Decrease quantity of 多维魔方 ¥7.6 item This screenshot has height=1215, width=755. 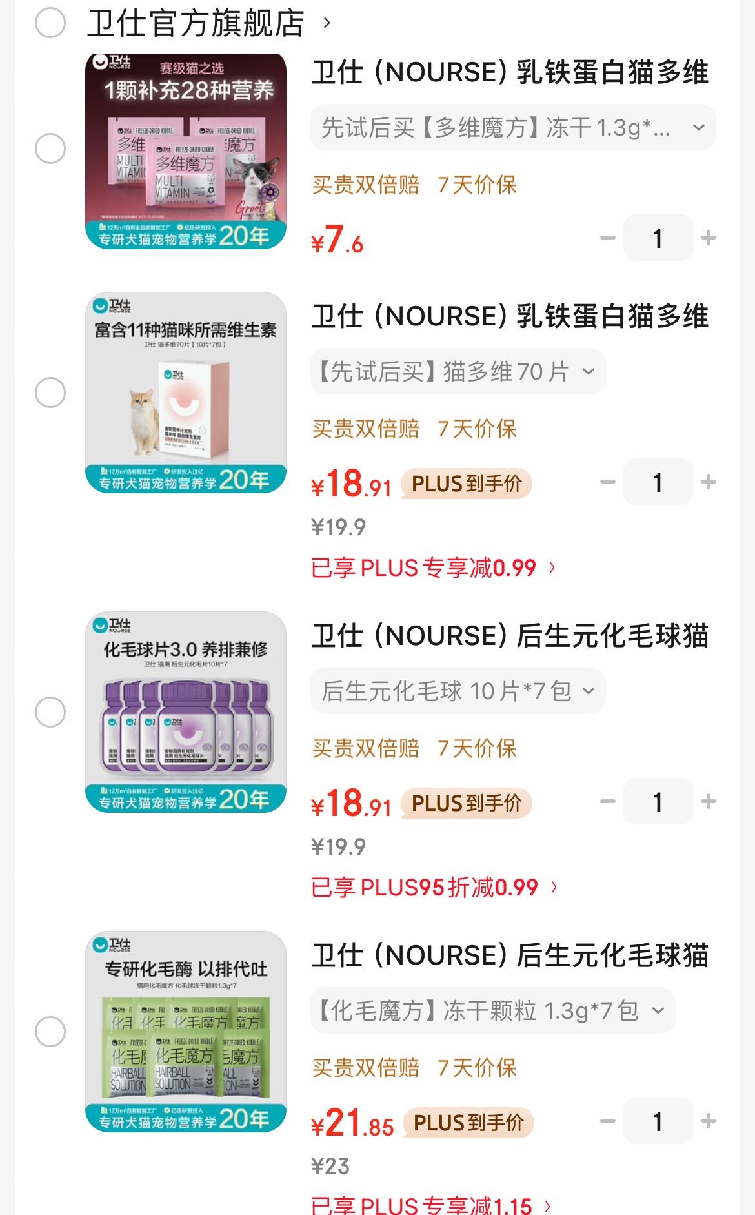tap(607, 238)
